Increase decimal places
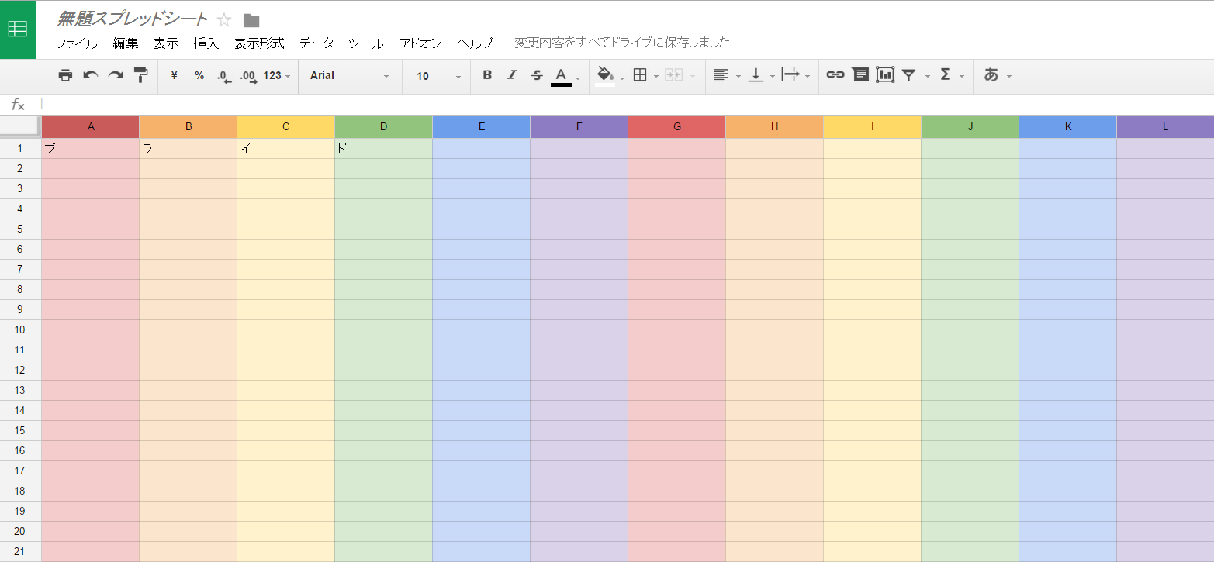This screenshot has width=1214, height=562. pyautogui.click(x=248, y=76)
